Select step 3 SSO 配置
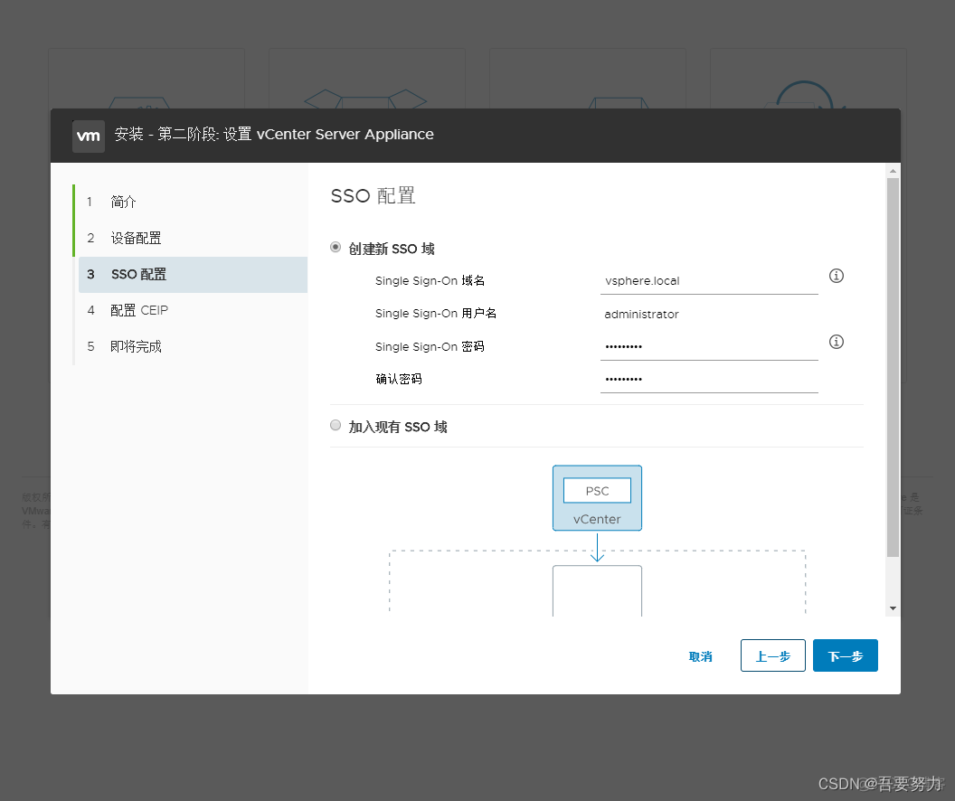 tap(193, 275)
